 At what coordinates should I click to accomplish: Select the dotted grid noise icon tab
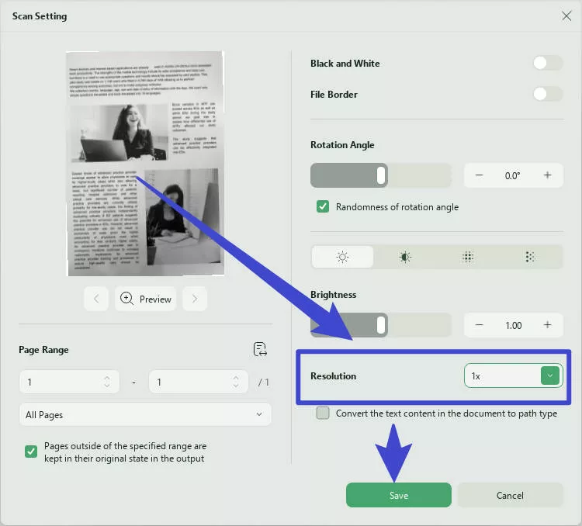468,257
